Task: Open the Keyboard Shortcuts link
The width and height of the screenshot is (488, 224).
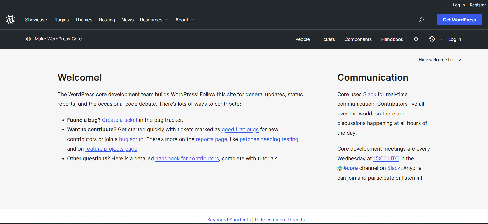Action: 229,220
